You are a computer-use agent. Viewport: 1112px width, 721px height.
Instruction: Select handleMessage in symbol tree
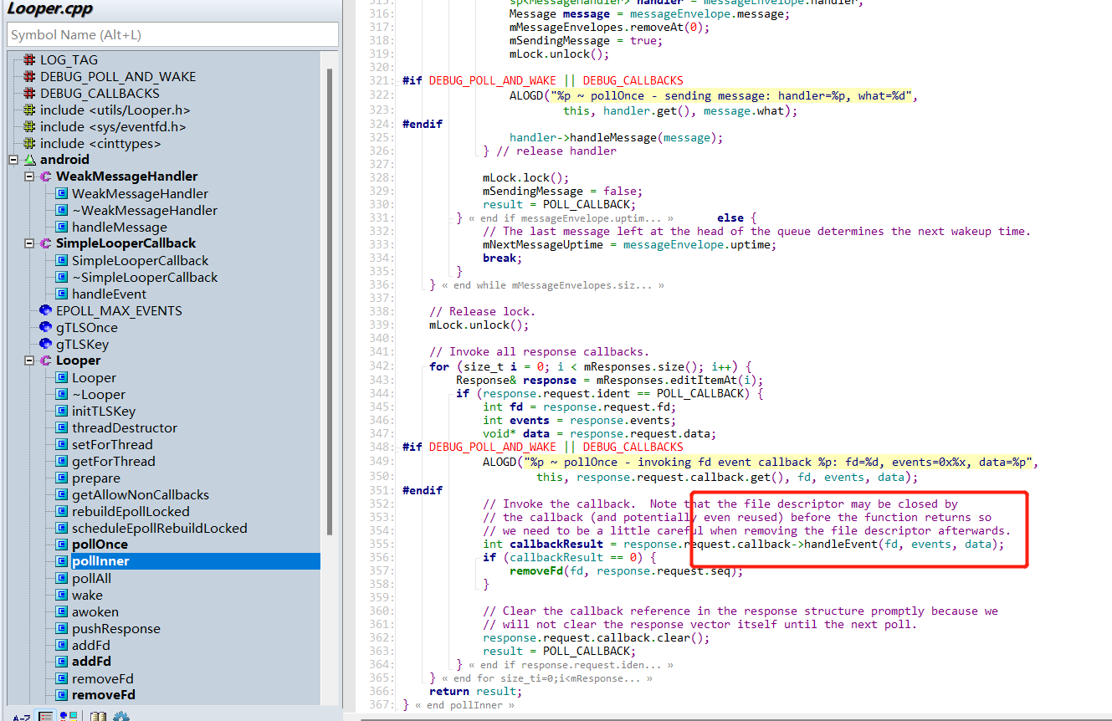pos(119,228)
